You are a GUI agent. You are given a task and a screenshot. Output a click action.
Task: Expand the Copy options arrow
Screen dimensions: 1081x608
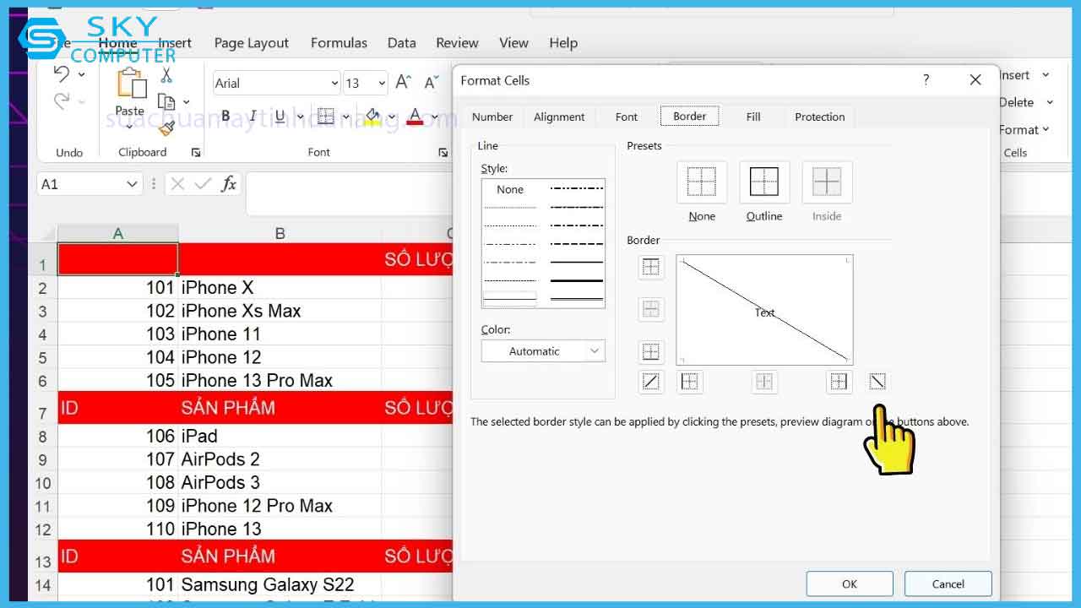coord(186,102)
